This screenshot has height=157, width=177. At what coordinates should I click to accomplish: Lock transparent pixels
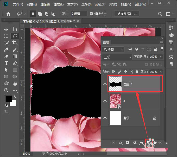point(114,72)
